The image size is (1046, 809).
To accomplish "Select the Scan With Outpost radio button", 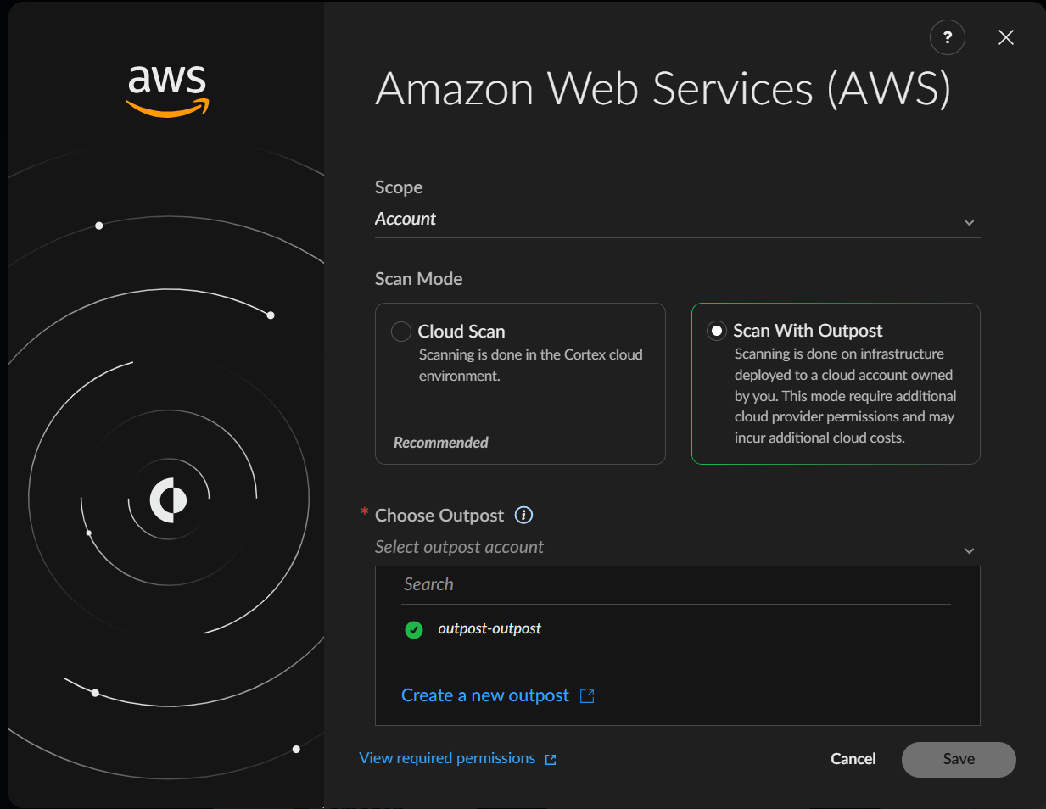I will point(717,331).
